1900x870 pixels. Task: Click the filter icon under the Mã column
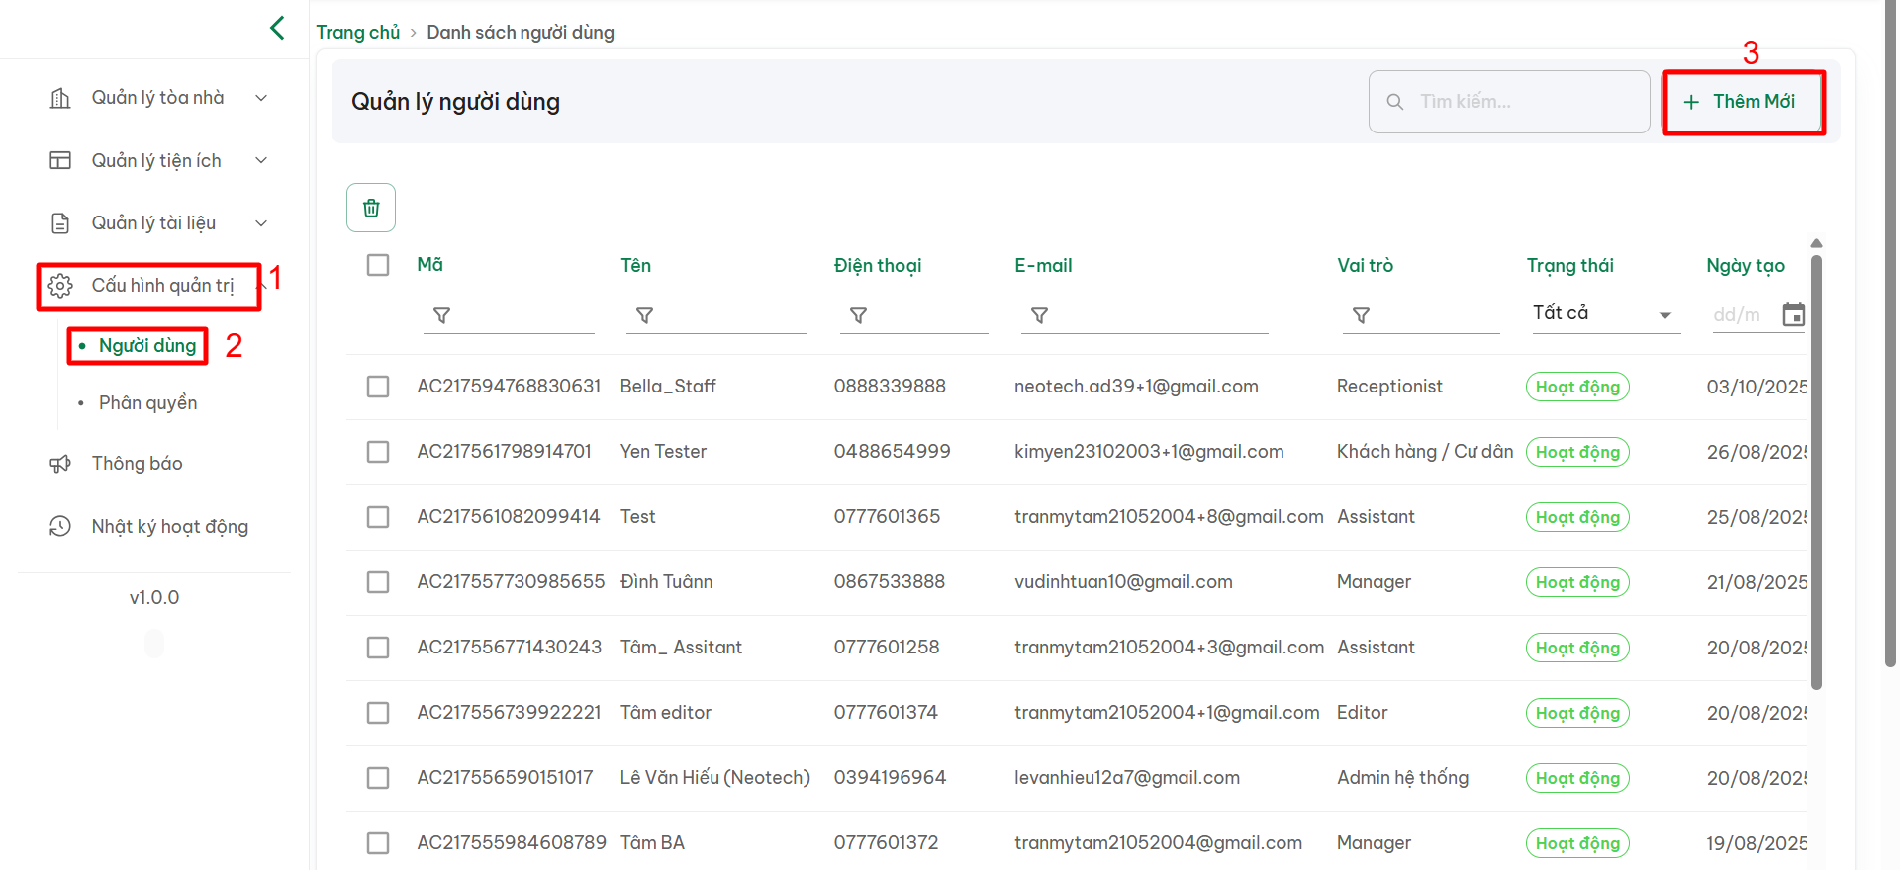click(x=442, y=315)
